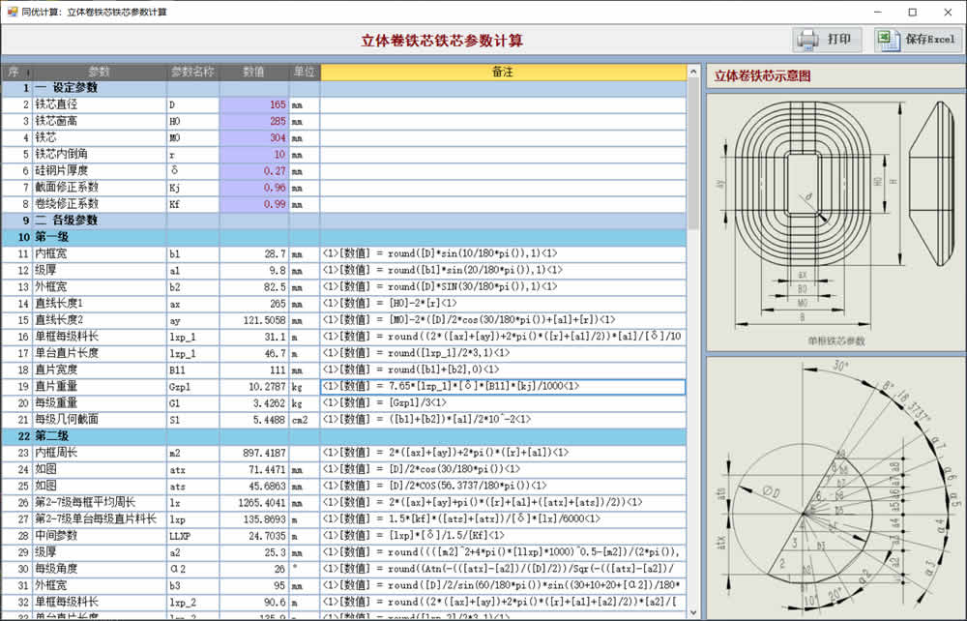This screenshot has height=621, width=967.
Task: Click the app icon in title bar
Action: point(12,12)
